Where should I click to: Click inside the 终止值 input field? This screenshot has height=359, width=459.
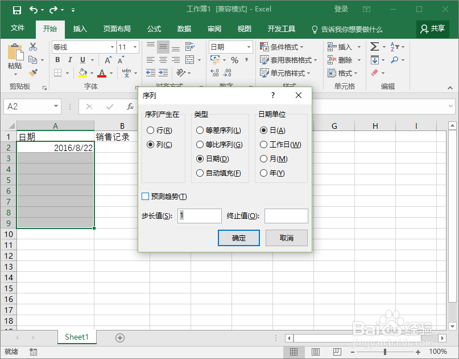point(286,215)
